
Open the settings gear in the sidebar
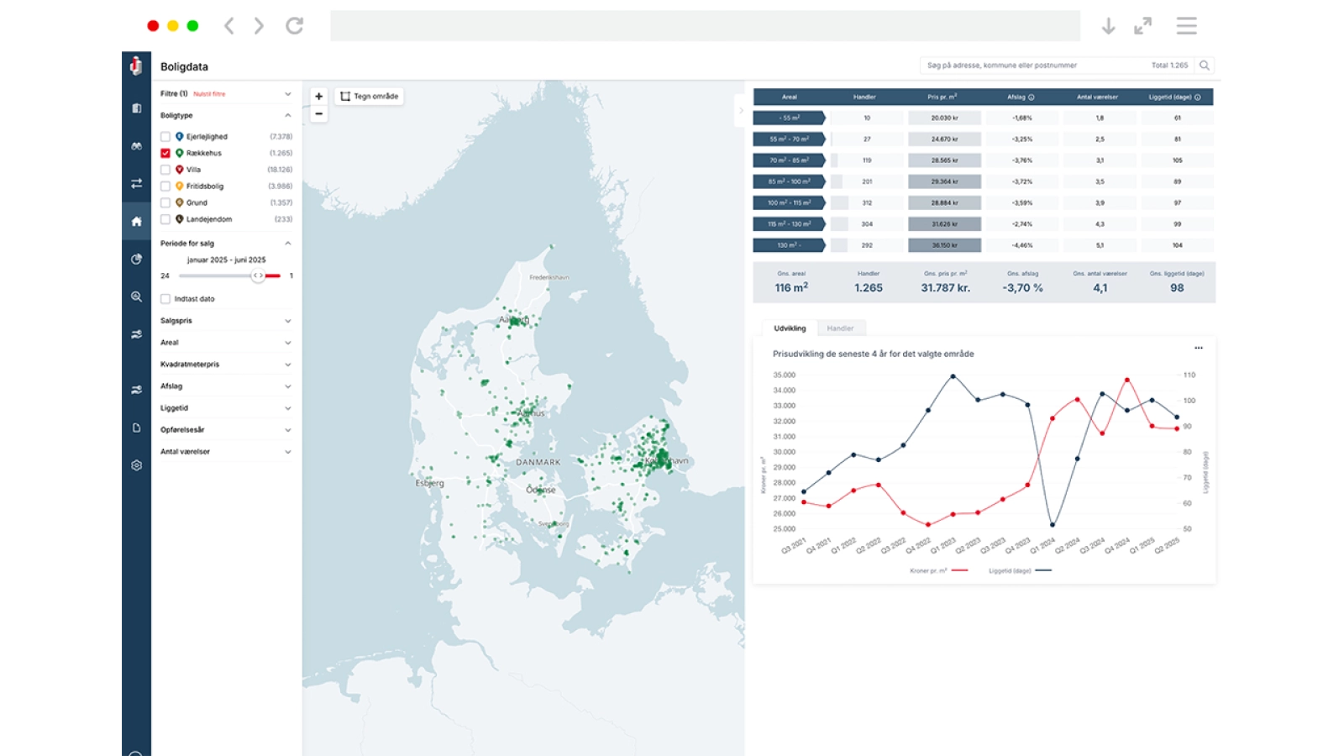pyautogui.click(x=136, y=465)
